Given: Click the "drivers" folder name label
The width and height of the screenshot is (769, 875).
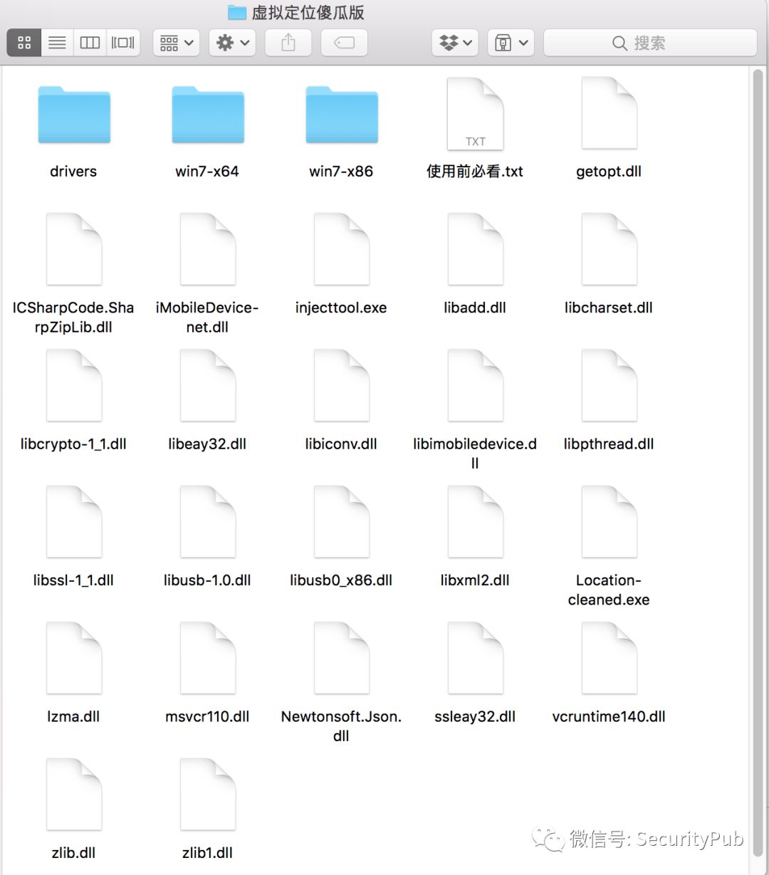Looking at the screenshot, I should (73, 172).
